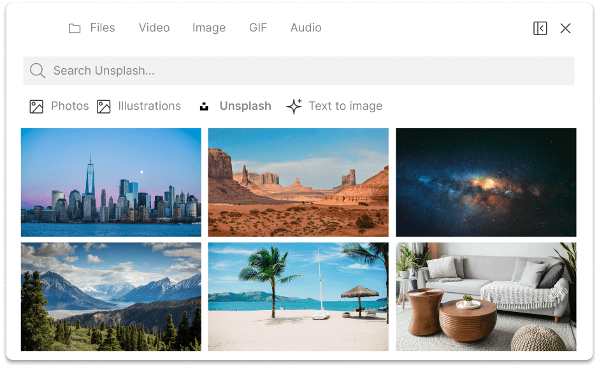599x370 pixels.
Task: Click the Illustrations picture icon
Action: point(104,107)
